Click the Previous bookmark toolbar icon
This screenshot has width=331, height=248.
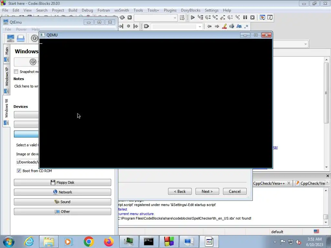(x=121, y=26)
